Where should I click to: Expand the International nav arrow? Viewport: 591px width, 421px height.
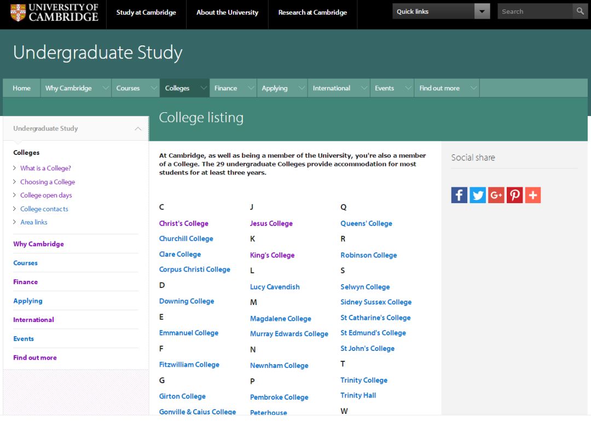click(364, 88)
